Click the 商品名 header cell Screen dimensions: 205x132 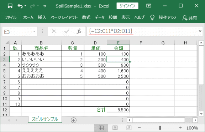click(41, 48)
